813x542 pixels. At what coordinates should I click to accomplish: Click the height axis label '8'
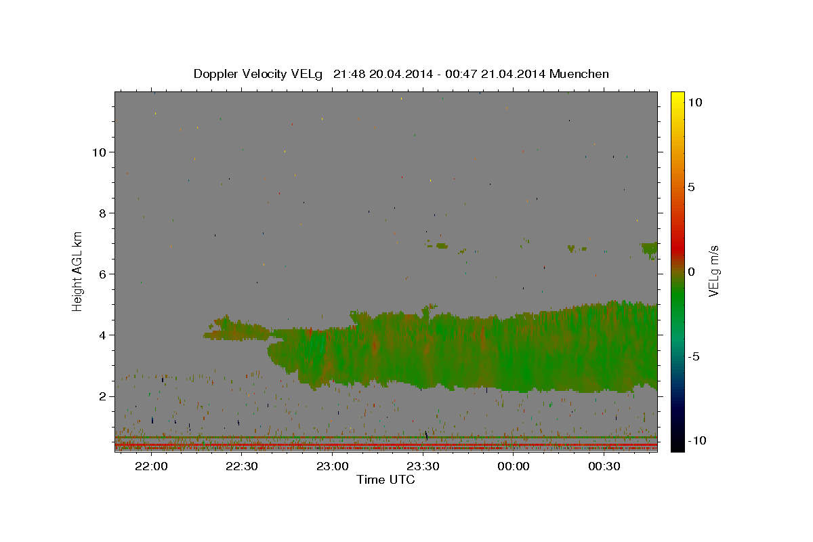click(x=102, y=213)
